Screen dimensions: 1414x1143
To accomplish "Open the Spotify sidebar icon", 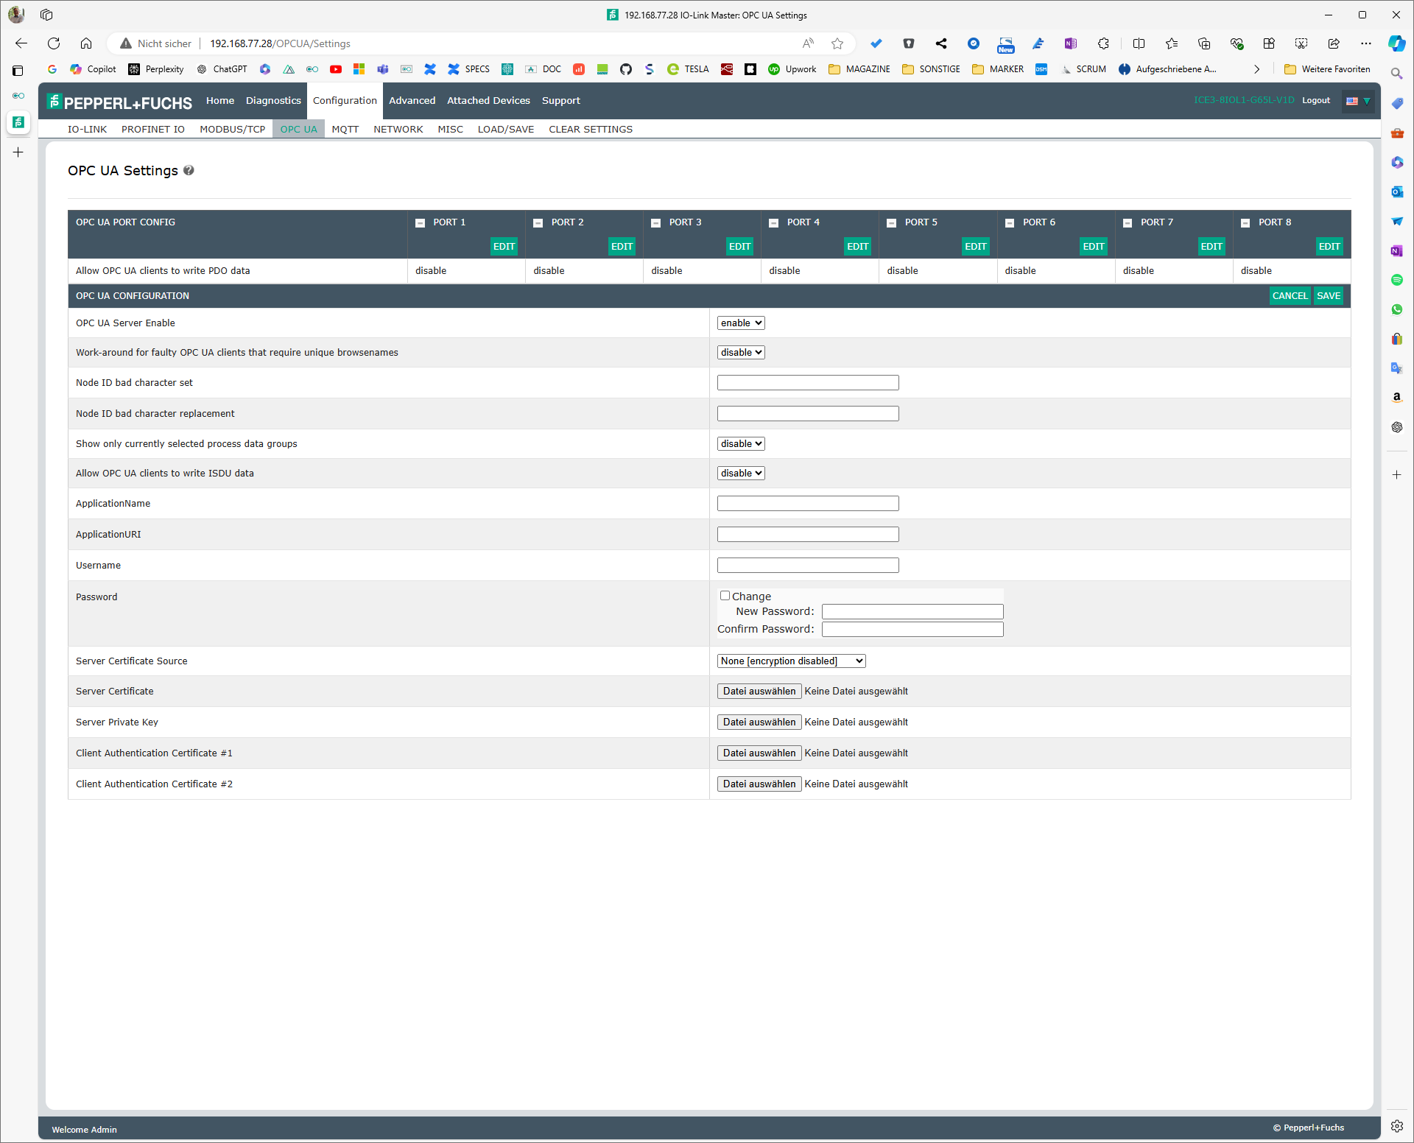I will tap(1397, 280).
